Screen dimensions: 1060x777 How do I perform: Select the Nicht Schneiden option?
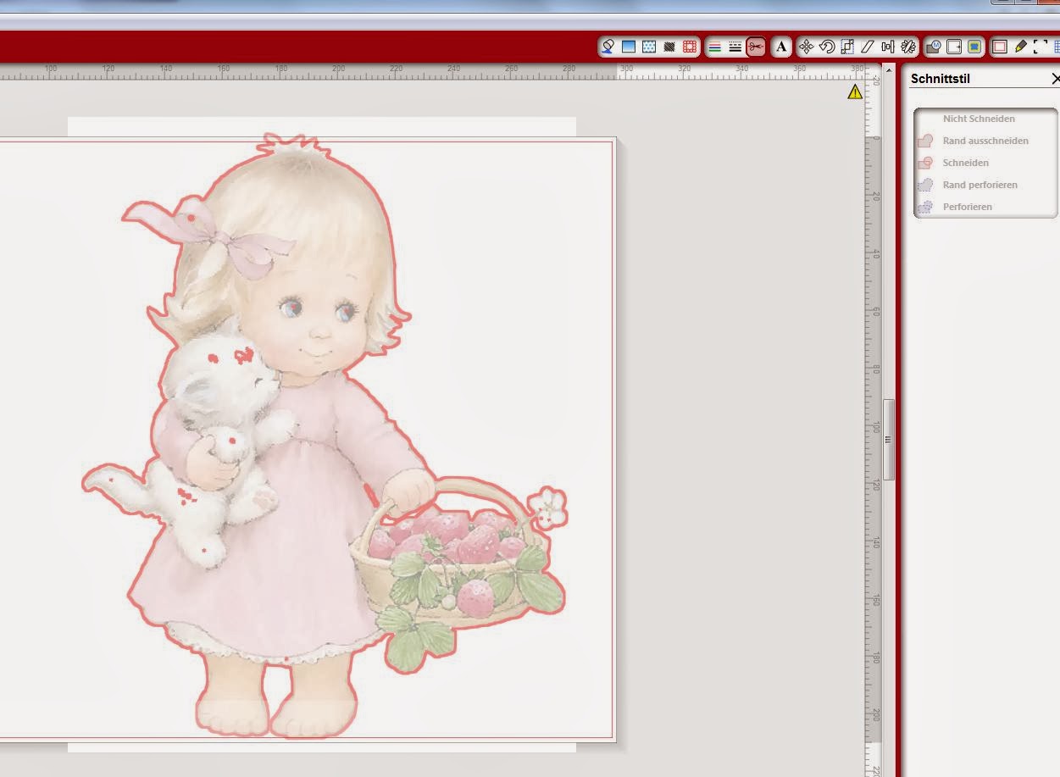click(979, 119)
